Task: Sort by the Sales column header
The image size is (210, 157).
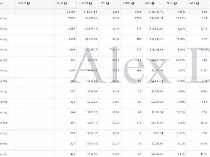Action: pos(148,3)
